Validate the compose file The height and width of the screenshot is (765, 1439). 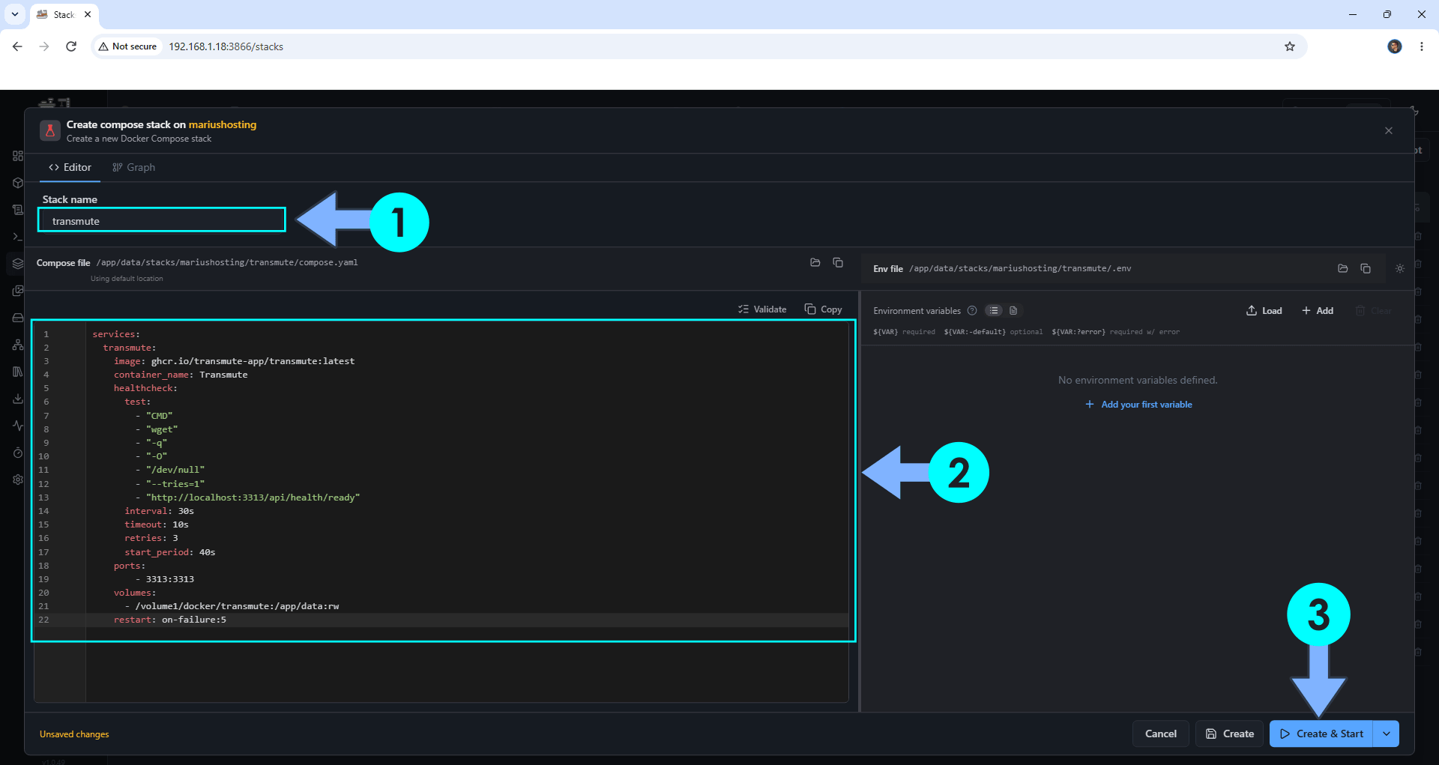(x=762, y=309)
